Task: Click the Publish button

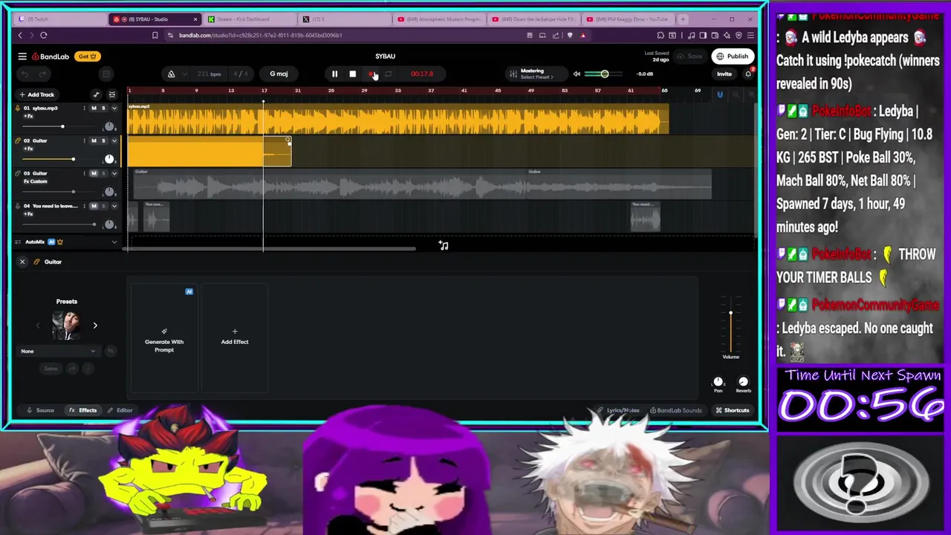Action: click(732, 56)
